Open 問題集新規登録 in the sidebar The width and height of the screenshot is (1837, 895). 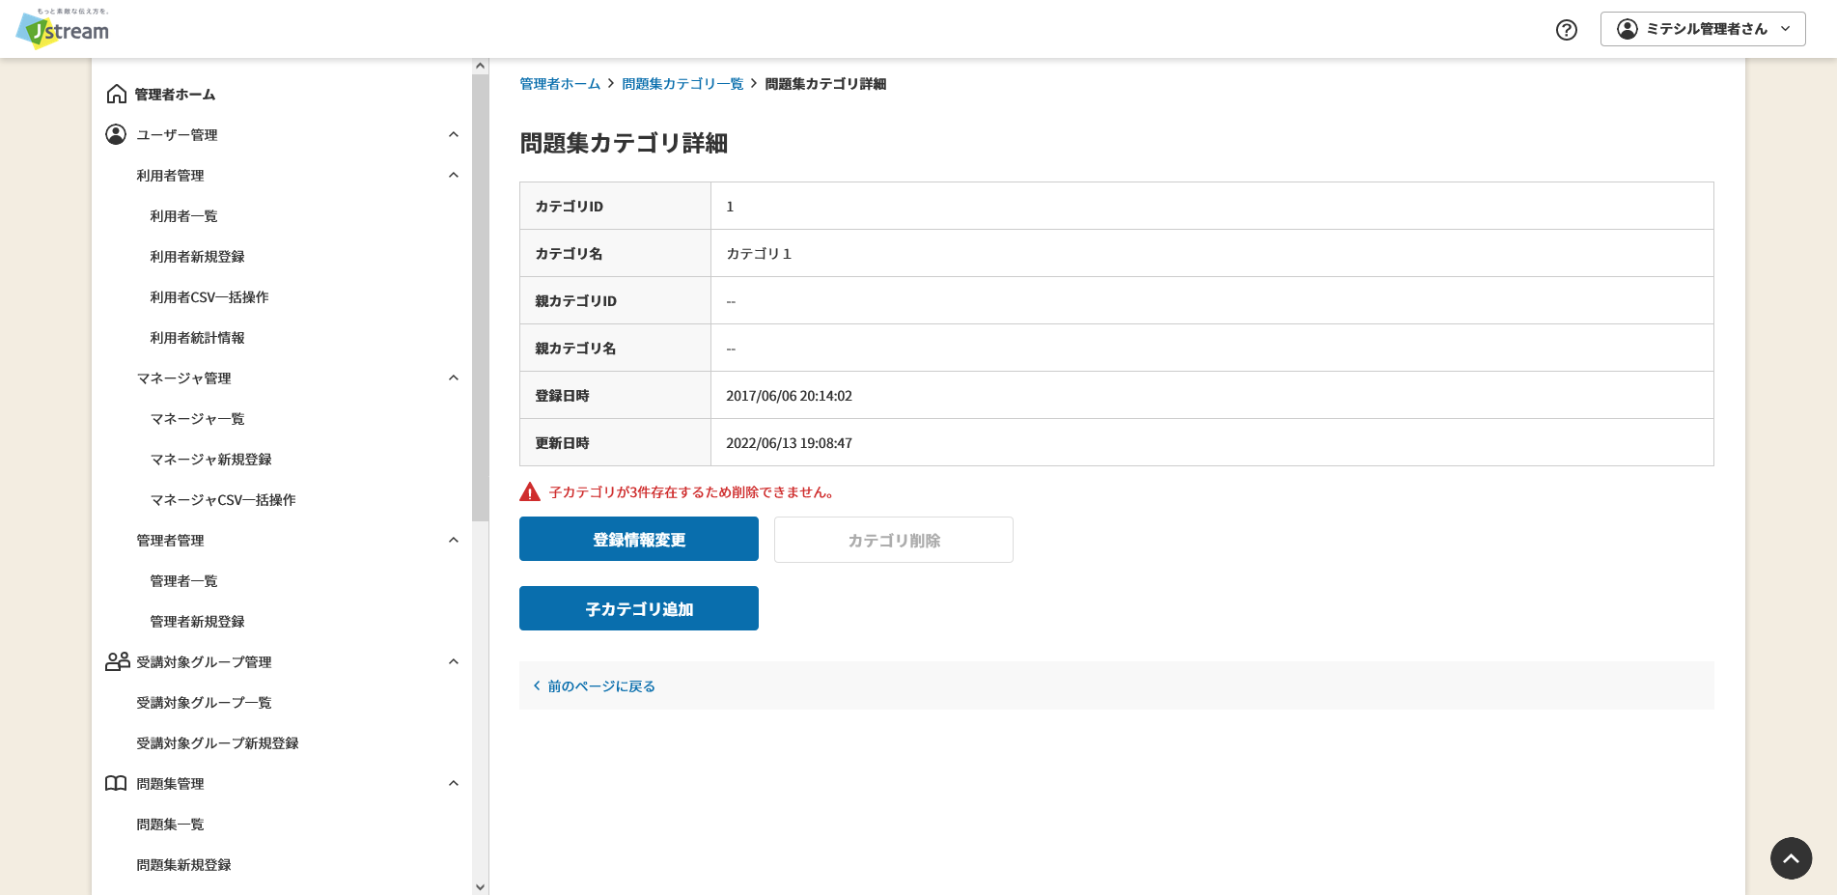183,865
